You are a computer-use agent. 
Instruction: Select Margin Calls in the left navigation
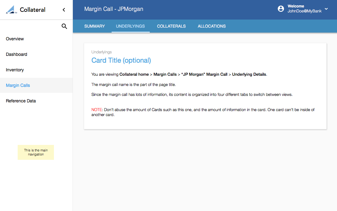[x=18, y=85]
